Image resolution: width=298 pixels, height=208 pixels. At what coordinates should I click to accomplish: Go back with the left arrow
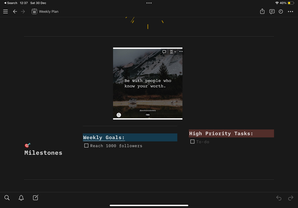point(15,12)
